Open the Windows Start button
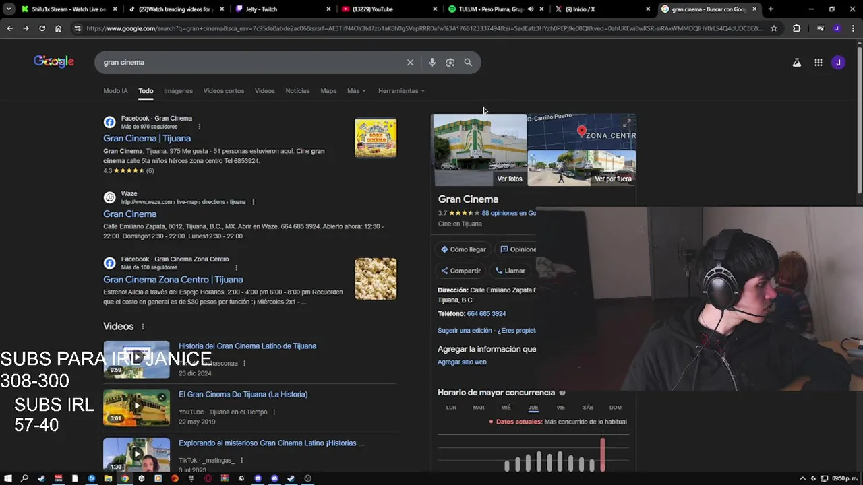 (x=7, y=478)
